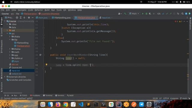The image size is (192, 108).
Task: Open the Tools menu
Action: [x=59, y=10]
